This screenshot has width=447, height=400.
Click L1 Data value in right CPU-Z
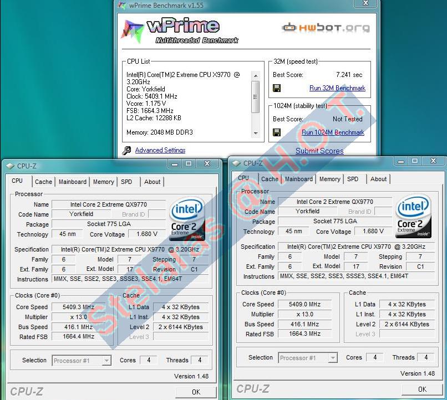tap(407, 304)
